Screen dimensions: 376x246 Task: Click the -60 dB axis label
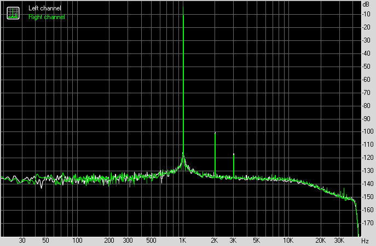(x=366, y=80)
